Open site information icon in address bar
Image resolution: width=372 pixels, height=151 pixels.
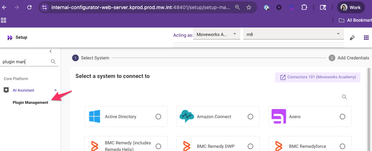[44, 7]
